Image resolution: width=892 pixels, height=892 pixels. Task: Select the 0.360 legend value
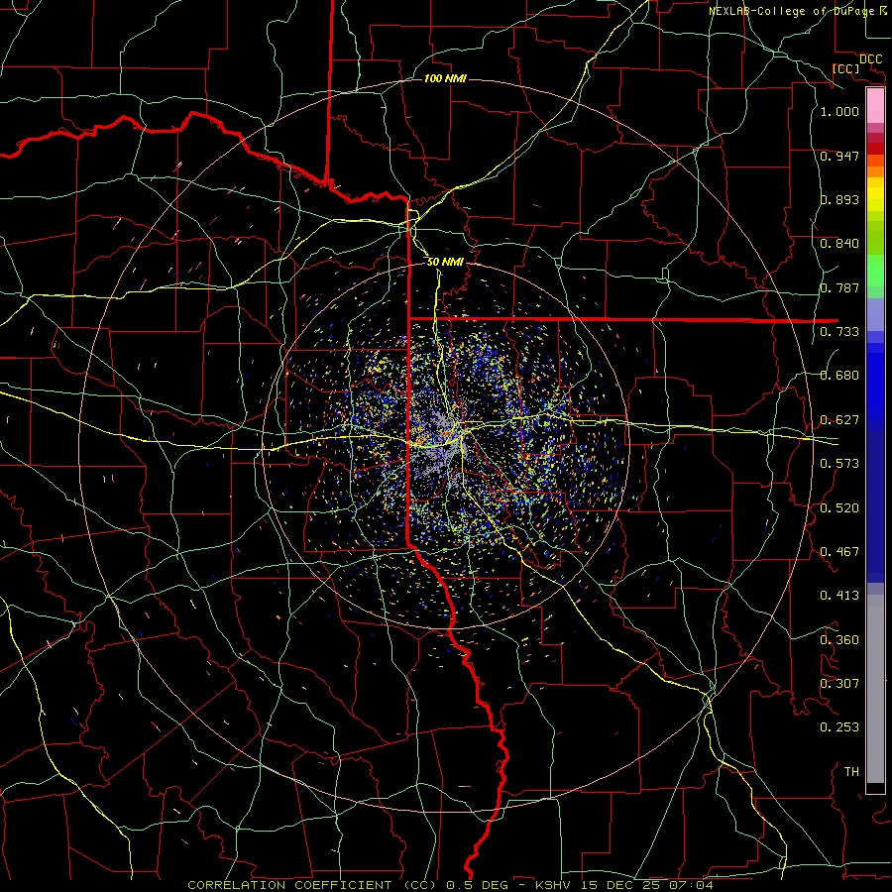pos(839,640)
